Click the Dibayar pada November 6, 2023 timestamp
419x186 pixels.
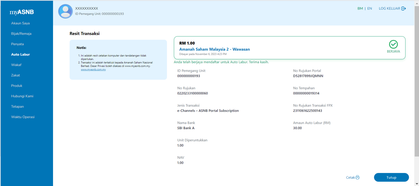pyautogui.click(x=203, y=54)
